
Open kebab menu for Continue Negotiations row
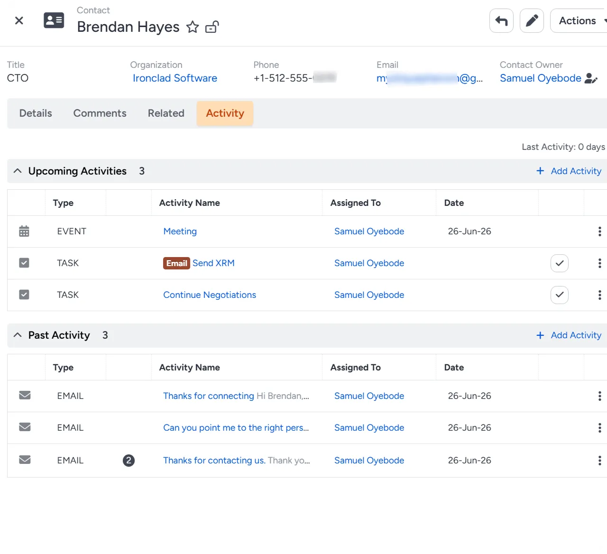click(599, 295)
